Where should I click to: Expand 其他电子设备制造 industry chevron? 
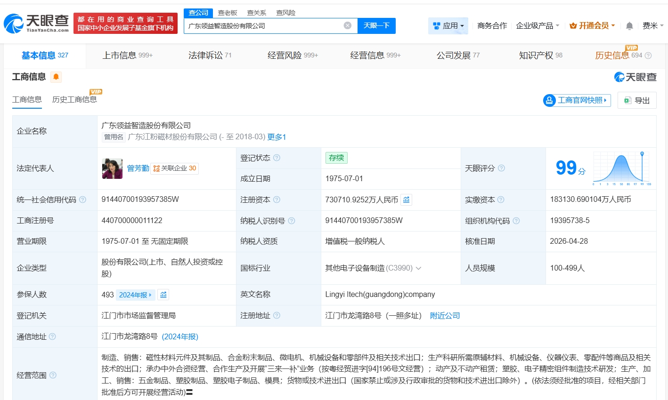click(x=418, y=268)
